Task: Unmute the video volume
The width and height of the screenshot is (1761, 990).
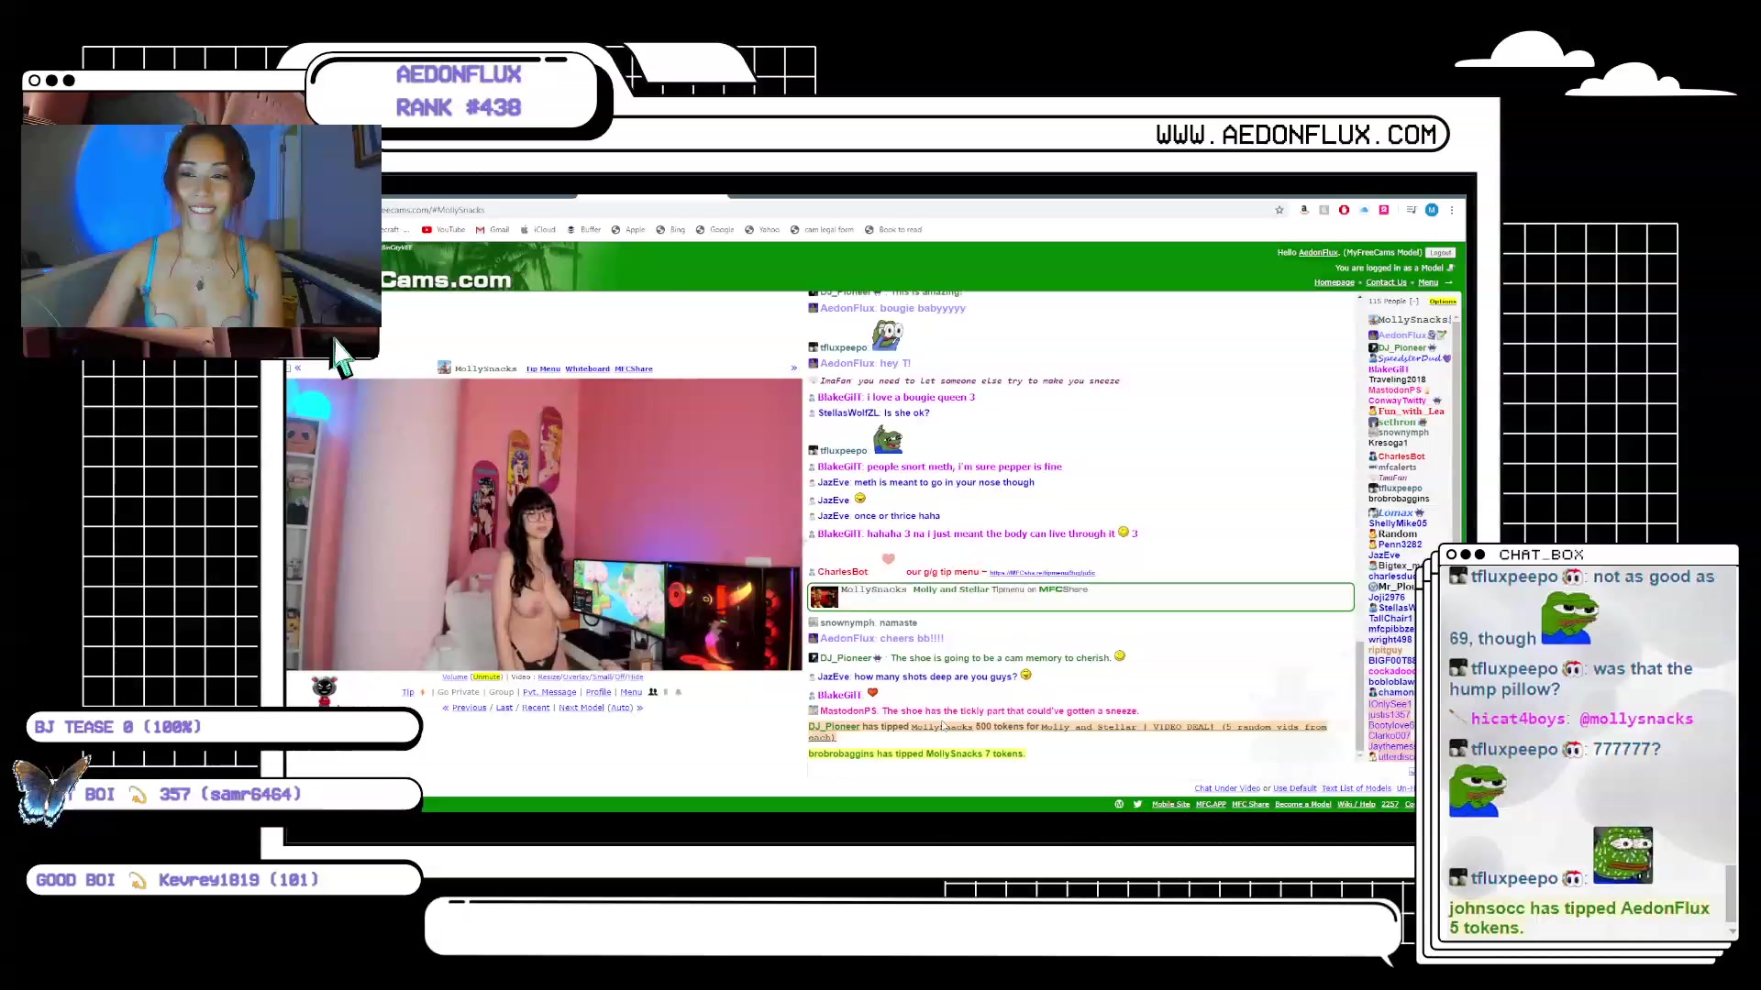Action: [x=487, y=677]
